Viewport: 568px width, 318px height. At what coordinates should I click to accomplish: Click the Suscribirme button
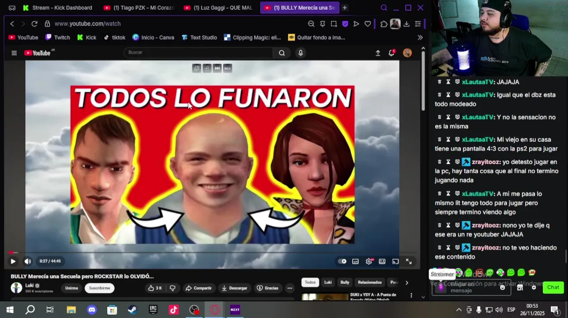[100, 288]
